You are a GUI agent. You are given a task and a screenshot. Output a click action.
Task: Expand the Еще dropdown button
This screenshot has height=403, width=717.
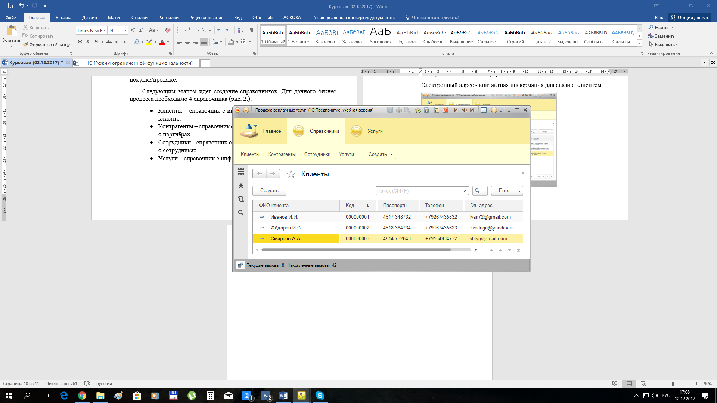507,191
